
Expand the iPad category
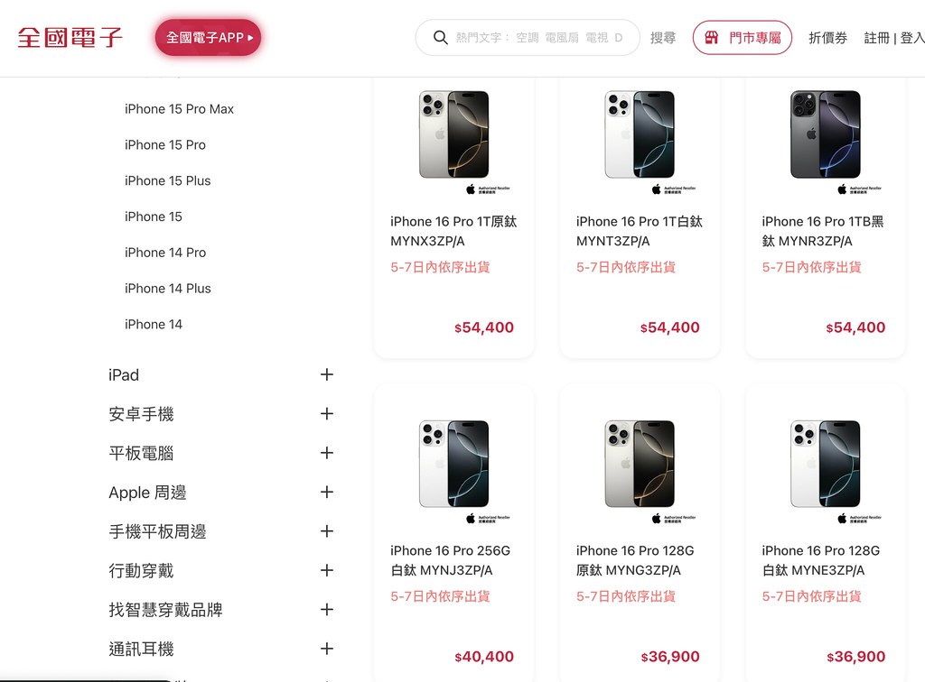[x=327, y=374]
